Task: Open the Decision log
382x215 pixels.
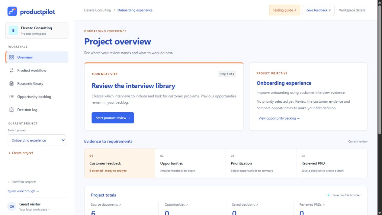Action: point(37,110)
